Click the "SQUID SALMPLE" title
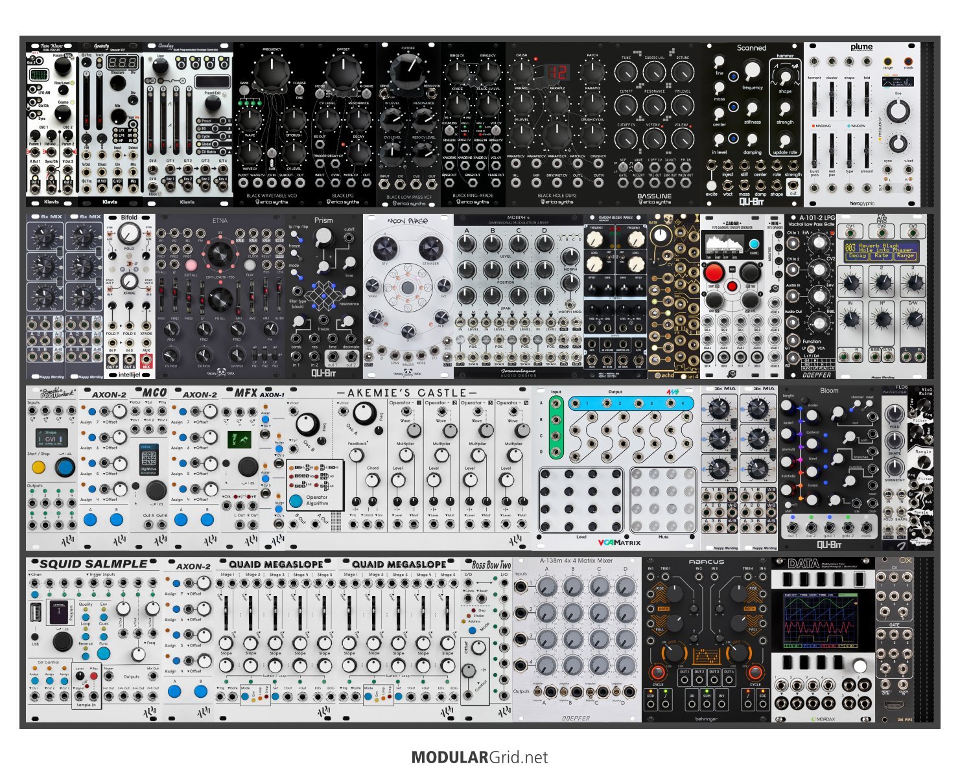Viewport: 960px width, 771px height. [93, 564]
